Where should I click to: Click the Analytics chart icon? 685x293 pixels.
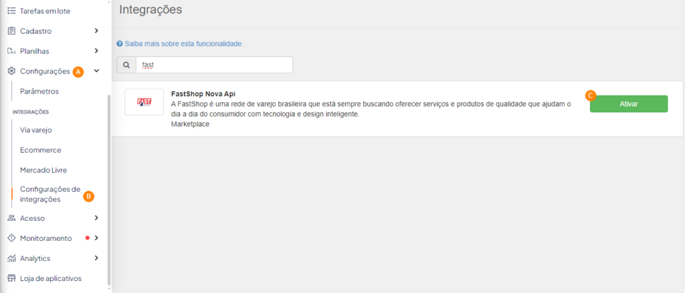point(12,258)
